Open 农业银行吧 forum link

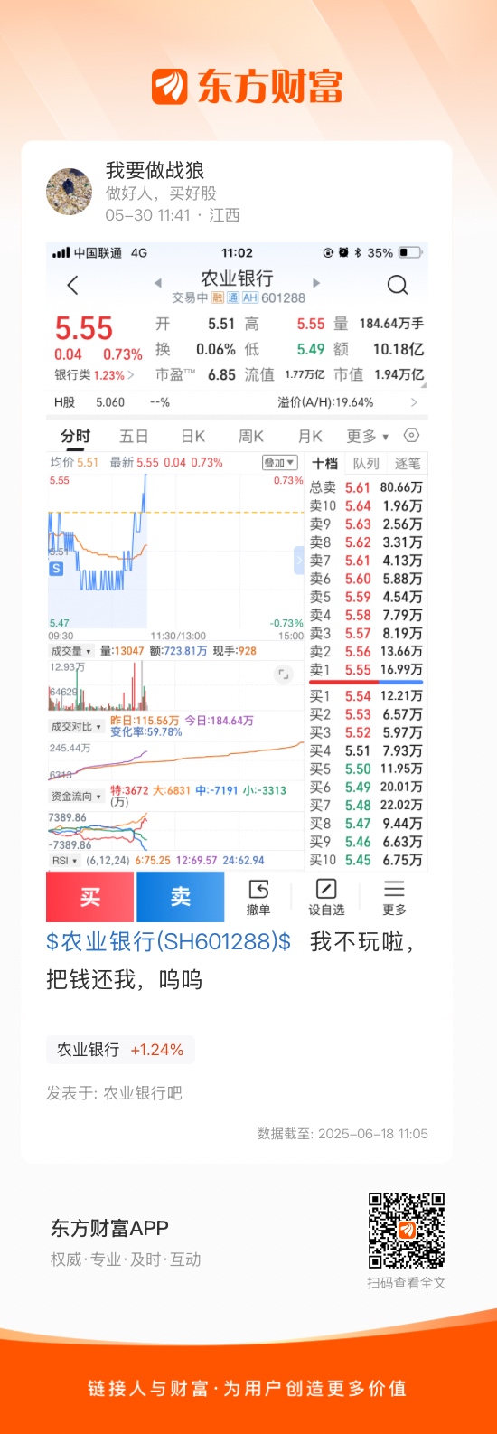point(143,1093)
